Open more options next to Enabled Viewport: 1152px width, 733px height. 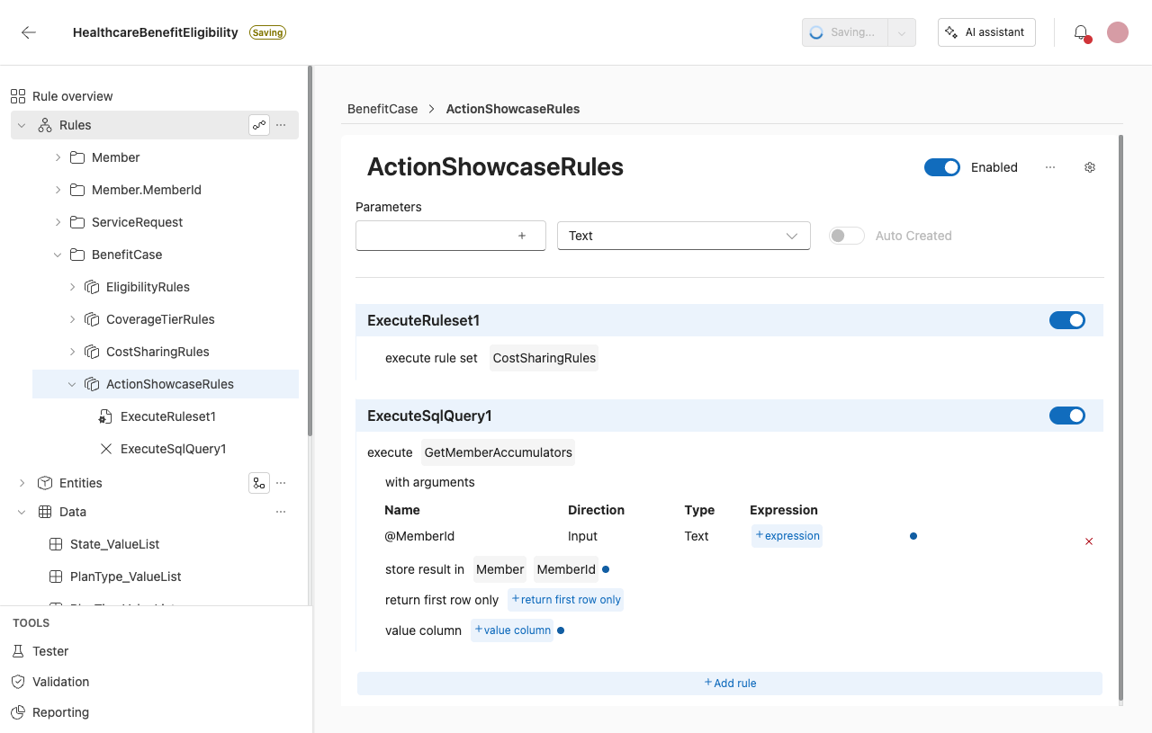tap(1050, 167)
